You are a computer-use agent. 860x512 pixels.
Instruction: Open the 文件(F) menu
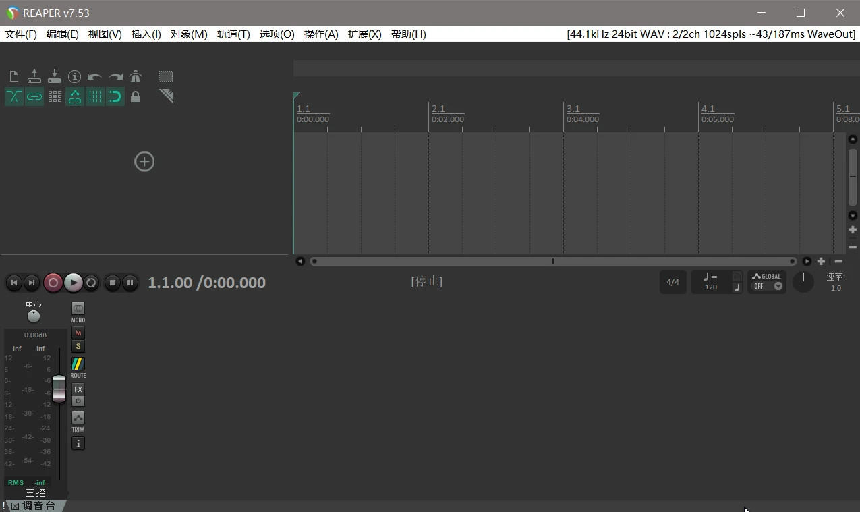(21, 34)
